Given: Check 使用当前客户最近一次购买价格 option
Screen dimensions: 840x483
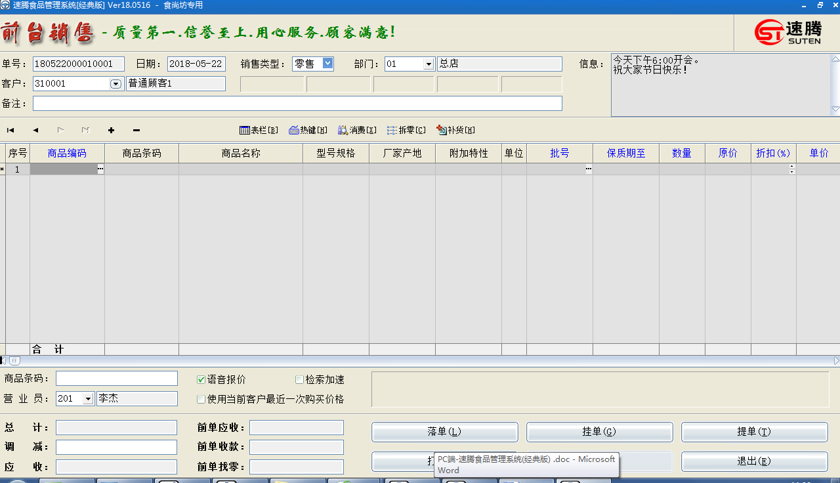Looking at the screenshot, I should (201, 399).
